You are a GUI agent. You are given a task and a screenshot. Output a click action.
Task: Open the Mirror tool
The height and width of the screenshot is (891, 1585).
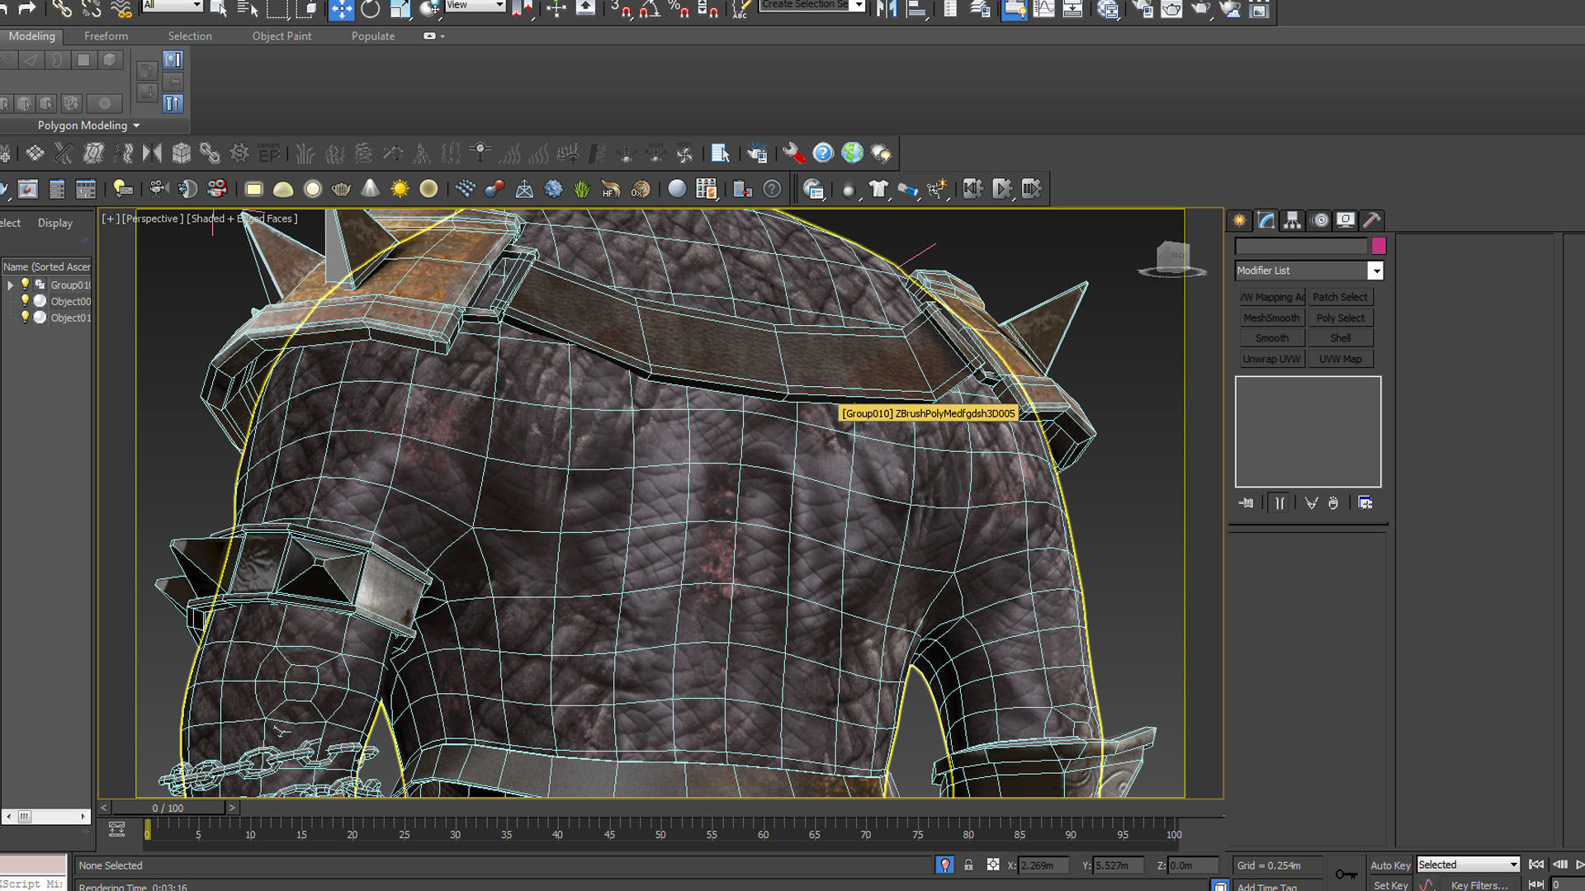(887, 9)
